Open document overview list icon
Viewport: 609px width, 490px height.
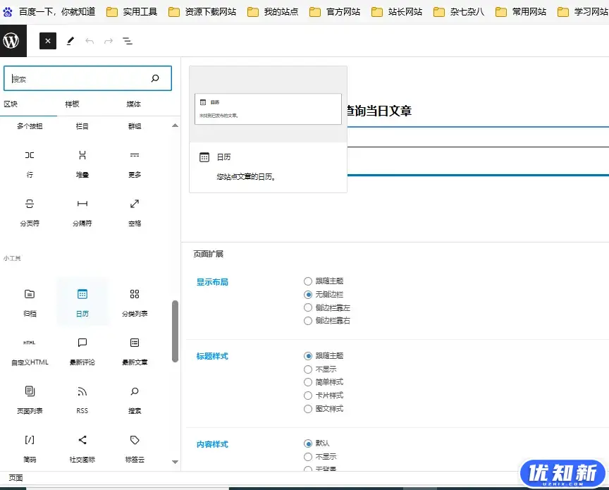128,42
